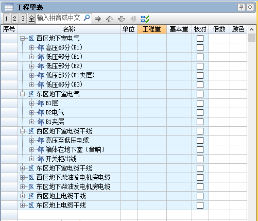Click the 工程量 column header
The image size is (258, 221).
(152, 29)
